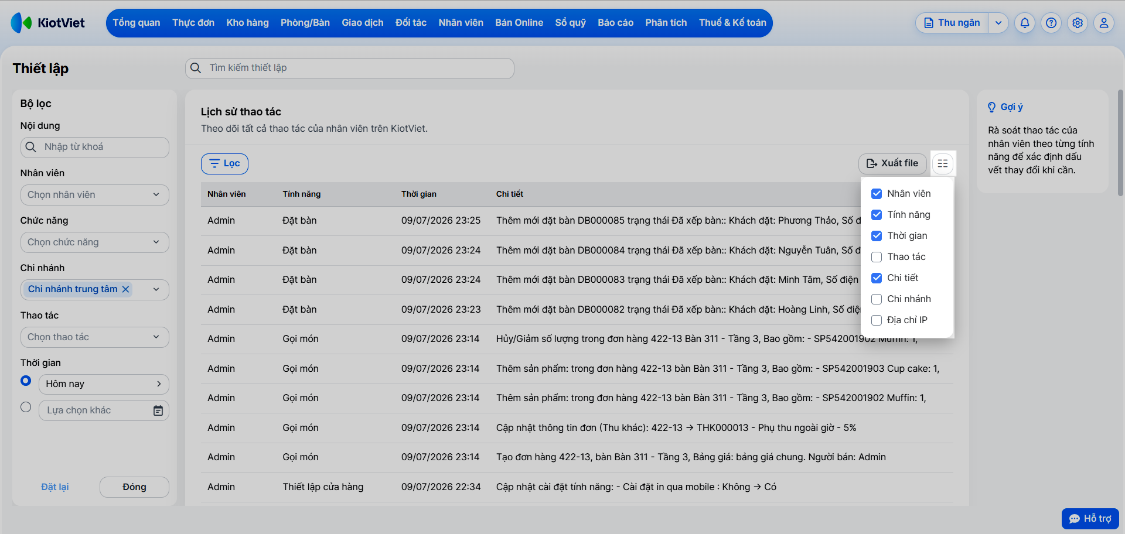
Task: Toggle the Nhân viên column checkbox
Action: (877, 194)
